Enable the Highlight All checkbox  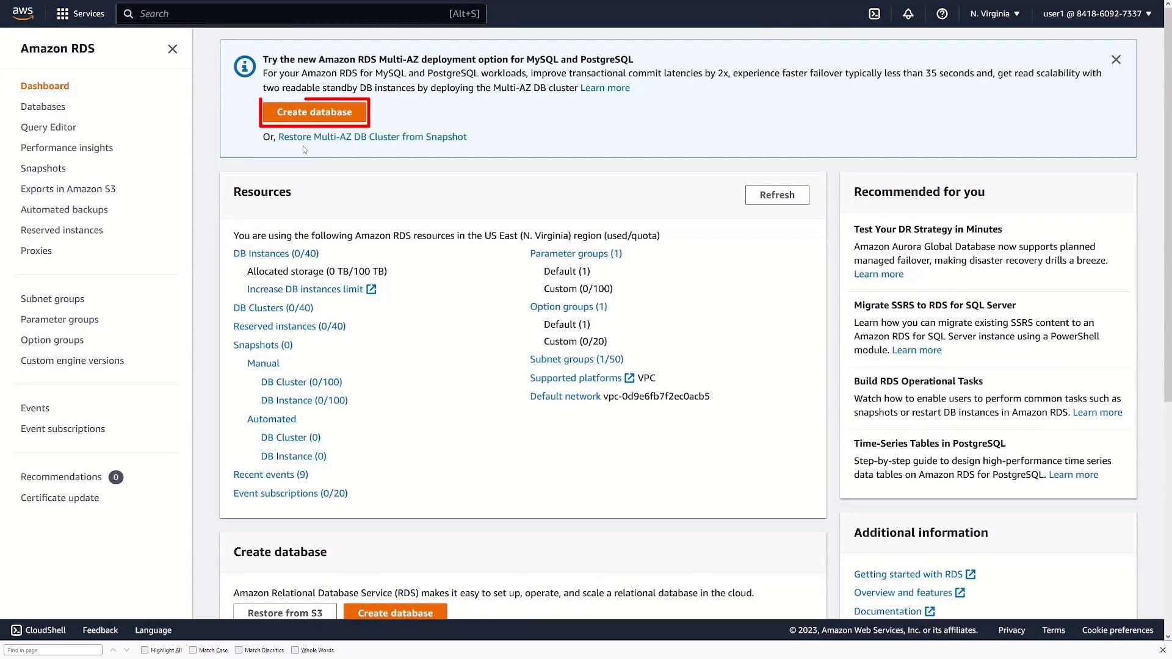(145, 650)
